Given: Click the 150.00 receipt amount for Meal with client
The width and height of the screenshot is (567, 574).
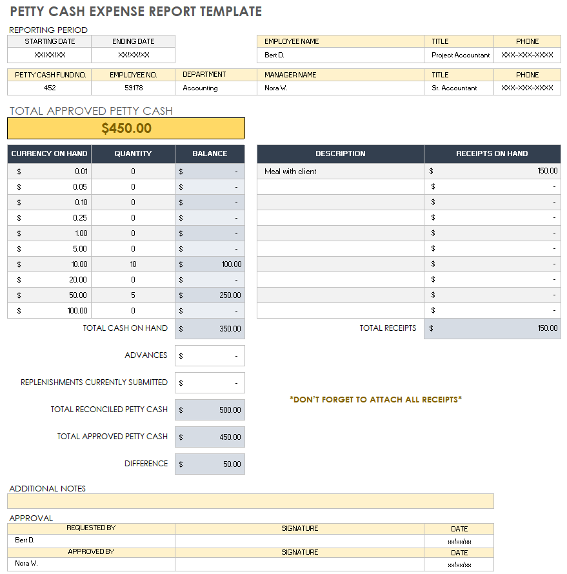Looking at the screenshot, I should [492, 171].
